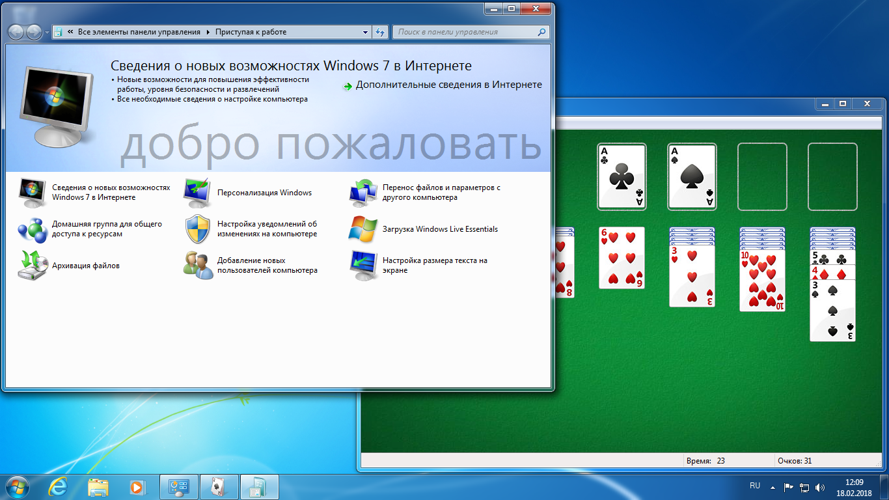Click the Персонализация Windows monitor icon
Screen dimensions: 889x500
[198, 192]
